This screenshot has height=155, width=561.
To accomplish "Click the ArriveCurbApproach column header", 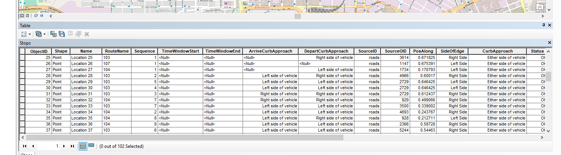I will 271,51.
